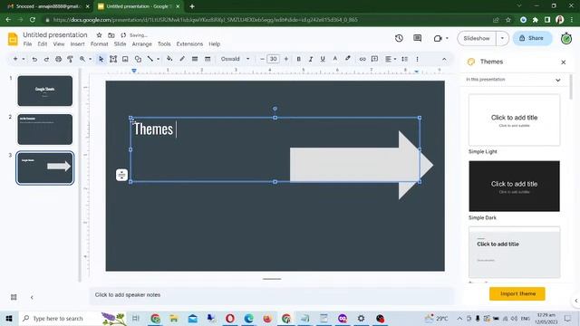The image size is (580, 326).
Task: Open the Slide menu
Action: tap(120, 44)
